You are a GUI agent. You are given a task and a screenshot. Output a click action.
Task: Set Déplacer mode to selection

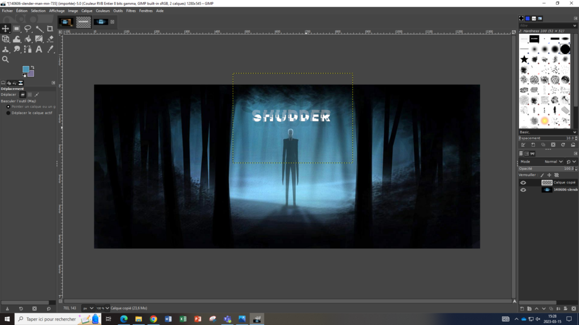click(x=30, y=95)
